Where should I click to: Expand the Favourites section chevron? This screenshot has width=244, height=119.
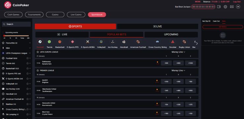30,43
